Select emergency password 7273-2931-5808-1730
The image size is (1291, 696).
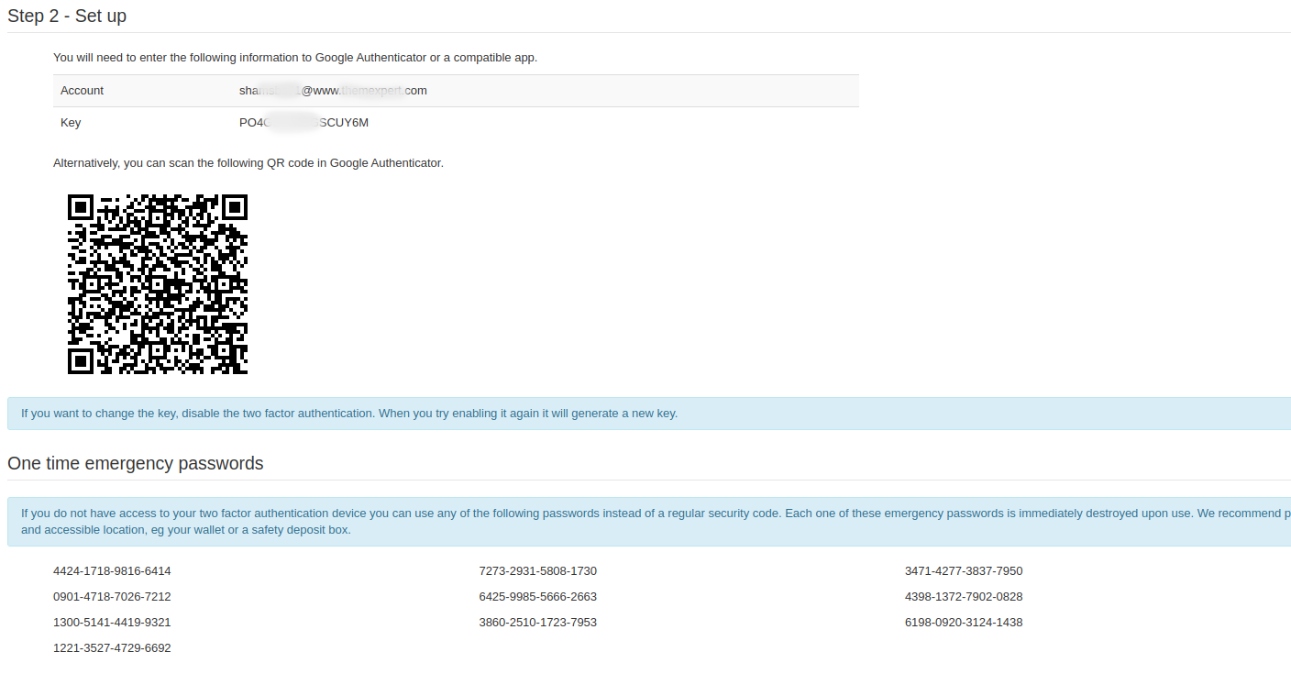[x=537, y=570]
